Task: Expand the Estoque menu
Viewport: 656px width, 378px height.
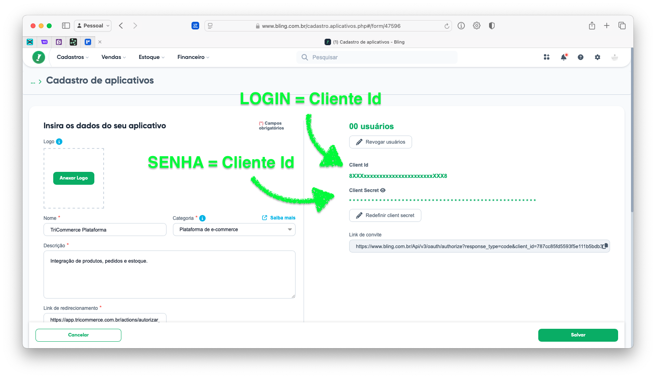Action: [152, 57]
